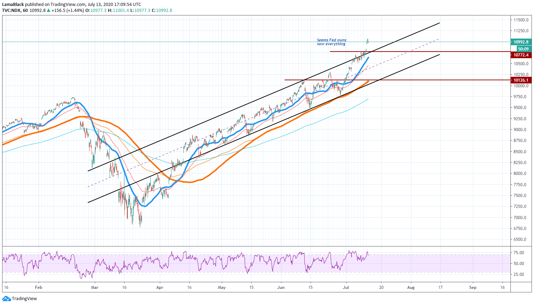Click the +156.5 (+1.44%) change value
Image resolution: width=534 pixels, height=305 pixels.
[x=68, y=11]
